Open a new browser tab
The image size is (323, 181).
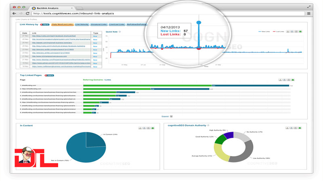79,8
